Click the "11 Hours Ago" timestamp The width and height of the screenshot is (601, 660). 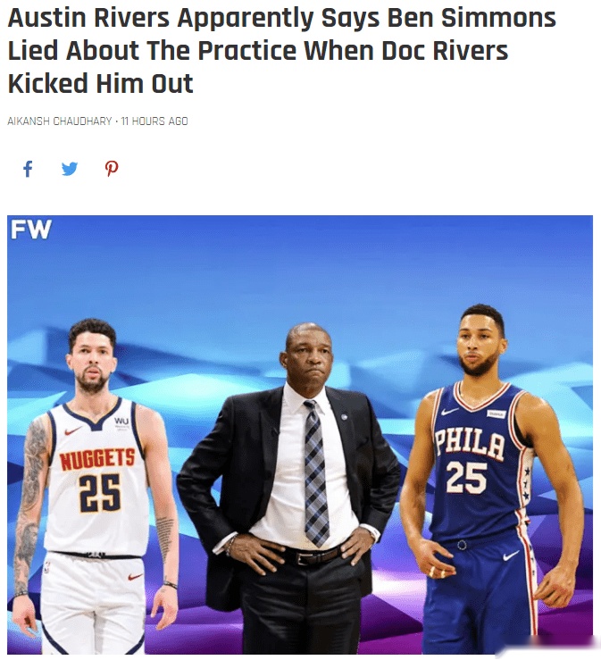(x=154, y=121)
